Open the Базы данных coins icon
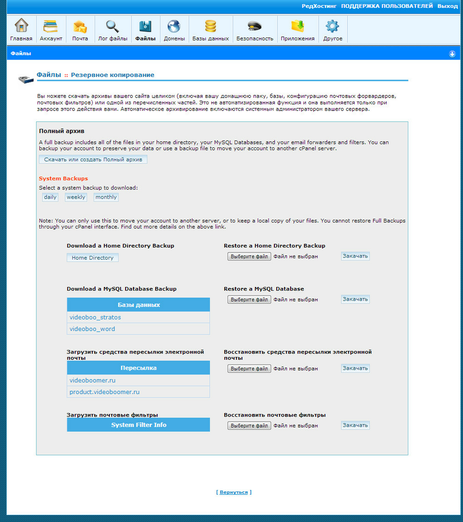Viewport: 463px width, 522px height. 210,26
